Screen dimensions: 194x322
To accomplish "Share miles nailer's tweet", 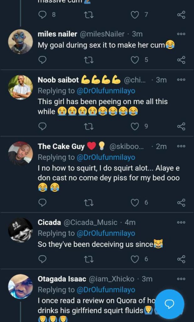I will 181,60.
